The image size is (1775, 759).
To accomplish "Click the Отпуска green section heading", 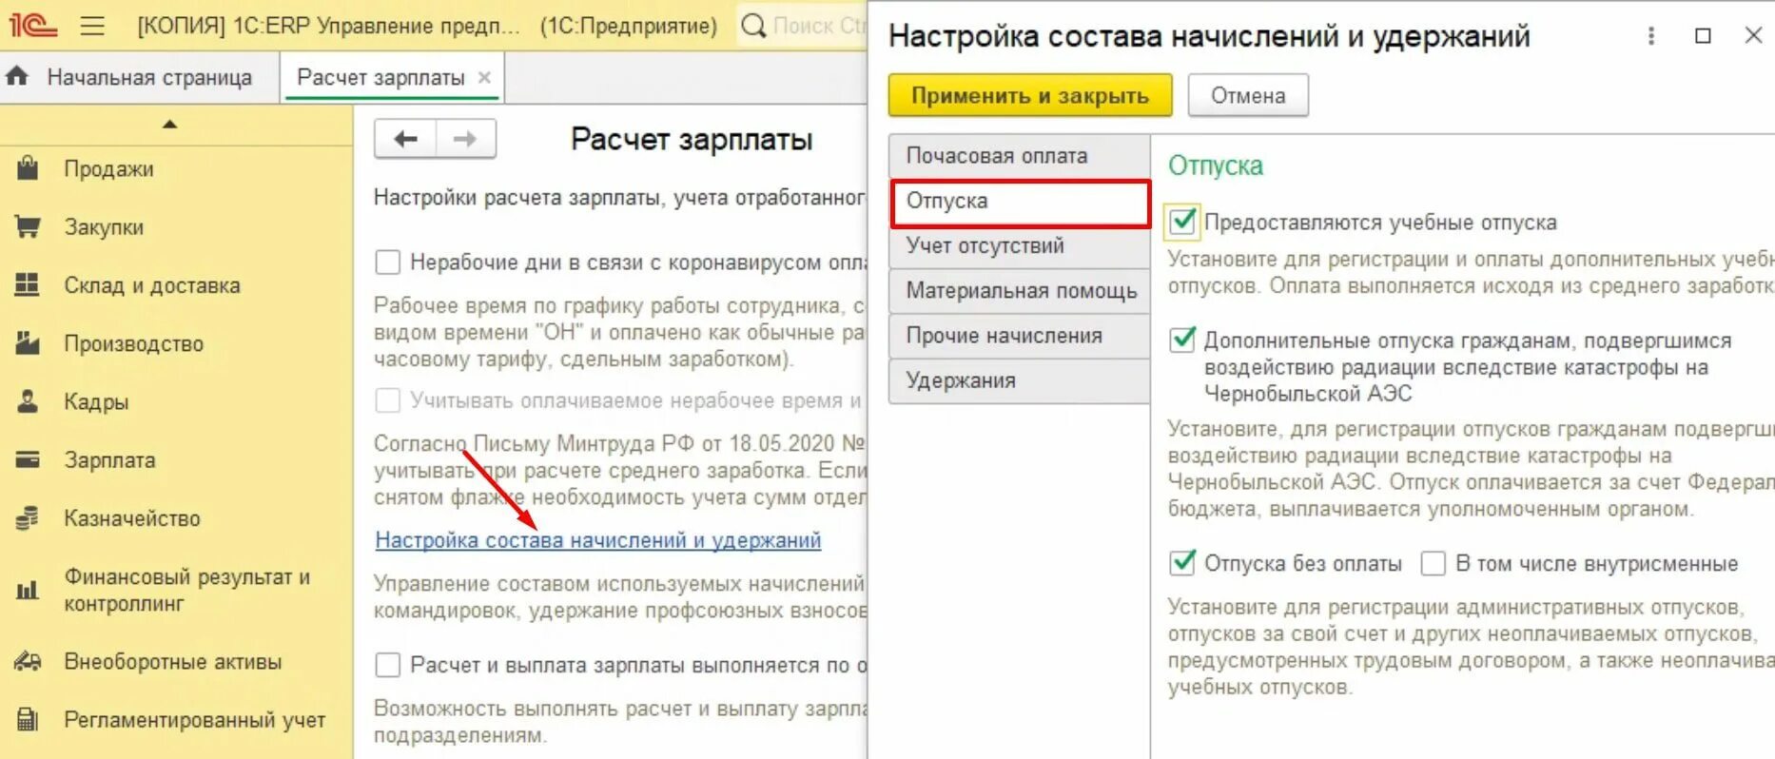I will [x=1215, y=165].
